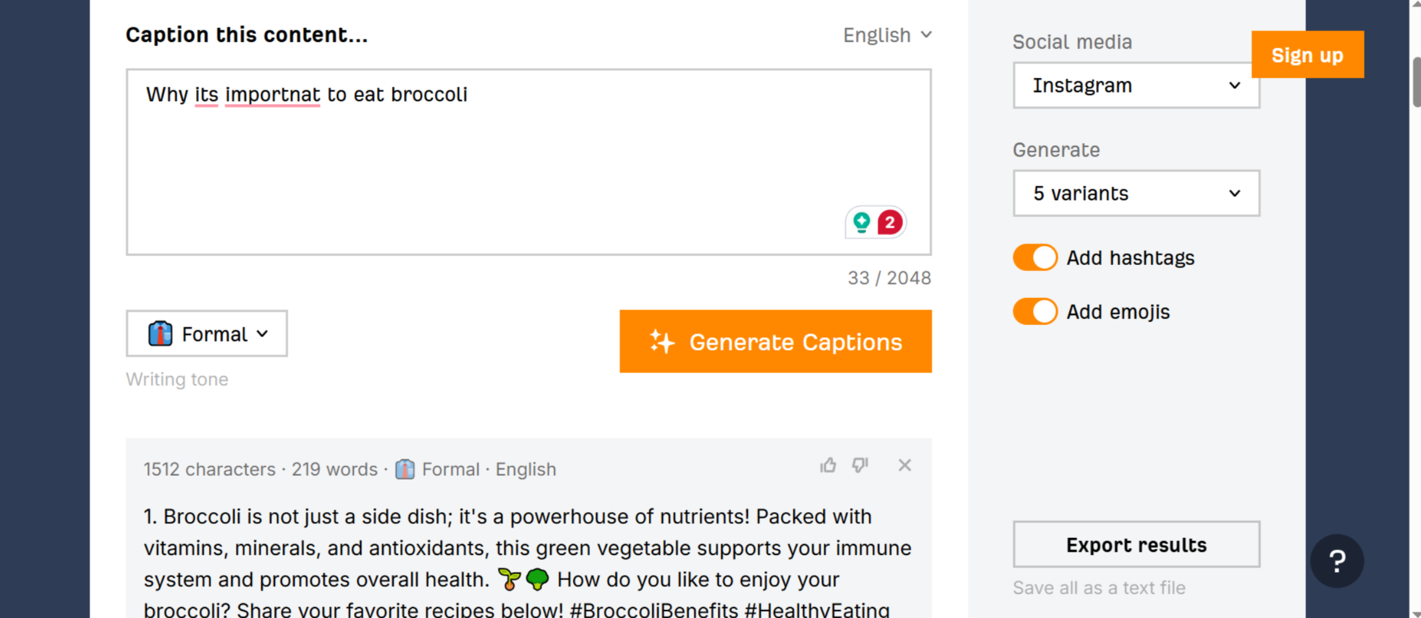Click the page vertical scrollbar thumb
1421x618 pixels.
[1416, 82]
